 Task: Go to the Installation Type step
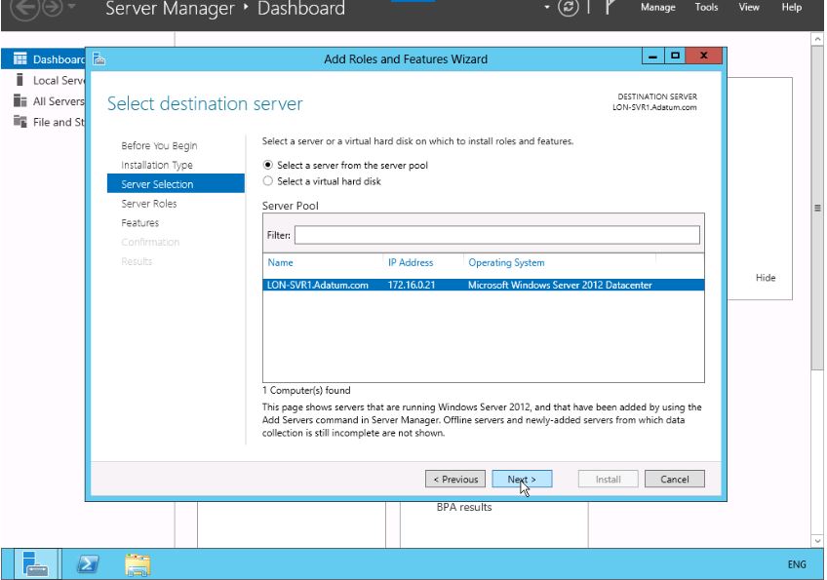(157, 165)
